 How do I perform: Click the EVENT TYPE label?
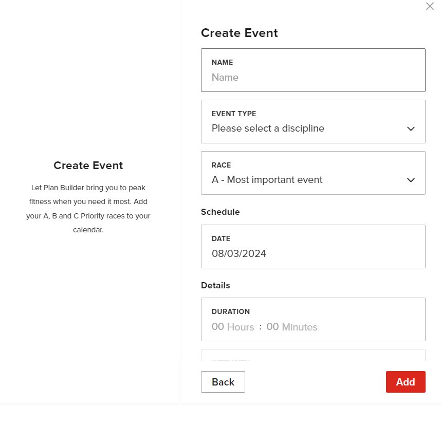pyautogui.click(x=233, y=114)
